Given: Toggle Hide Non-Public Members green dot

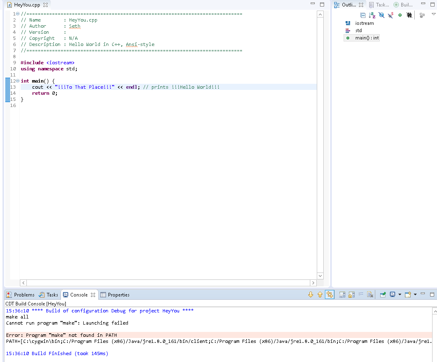Looking at the screenshot, I should pos(400,15).
